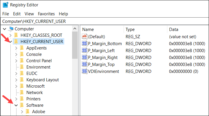
Task: Click the registry path address bar
Action: pos(104,21)
